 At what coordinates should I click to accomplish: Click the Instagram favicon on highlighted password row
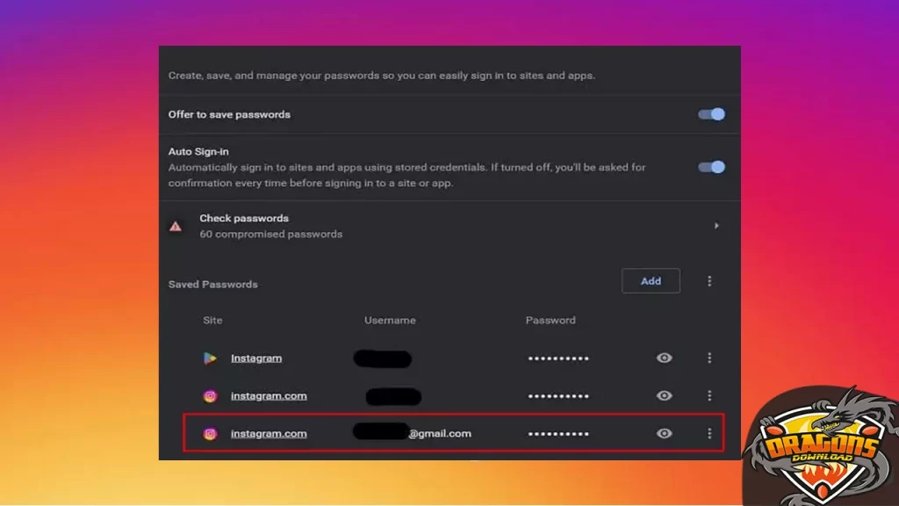[211, 433]
